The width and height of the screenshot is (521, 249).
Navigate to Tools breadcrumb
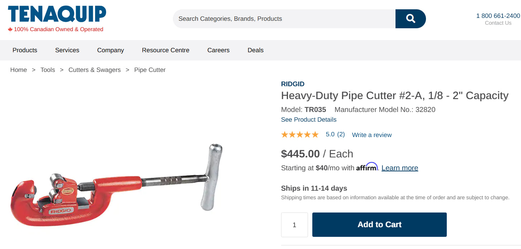pos(48,70)
